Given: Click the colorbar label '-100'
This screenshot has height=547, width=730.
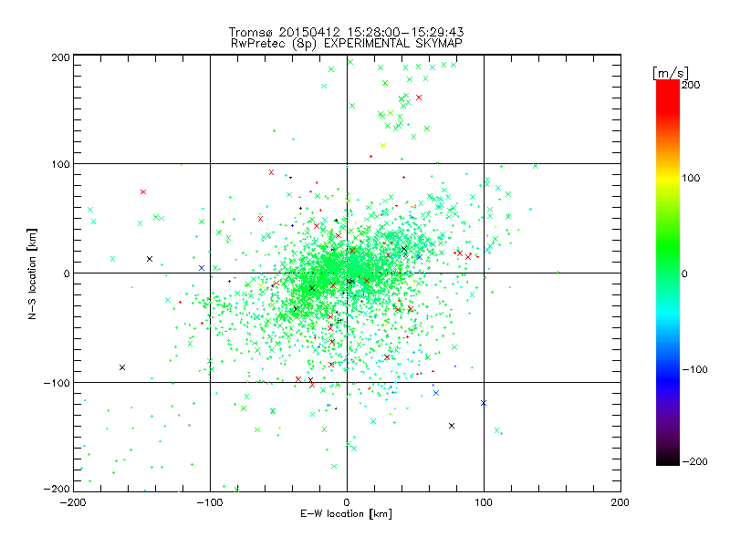Looking at the screenshot, I should (x=694, y=369).
